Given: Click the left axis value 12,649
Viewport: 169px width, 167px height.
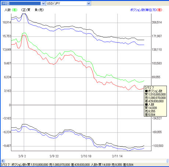Looking at the screenshot, I should click(7, 50).
